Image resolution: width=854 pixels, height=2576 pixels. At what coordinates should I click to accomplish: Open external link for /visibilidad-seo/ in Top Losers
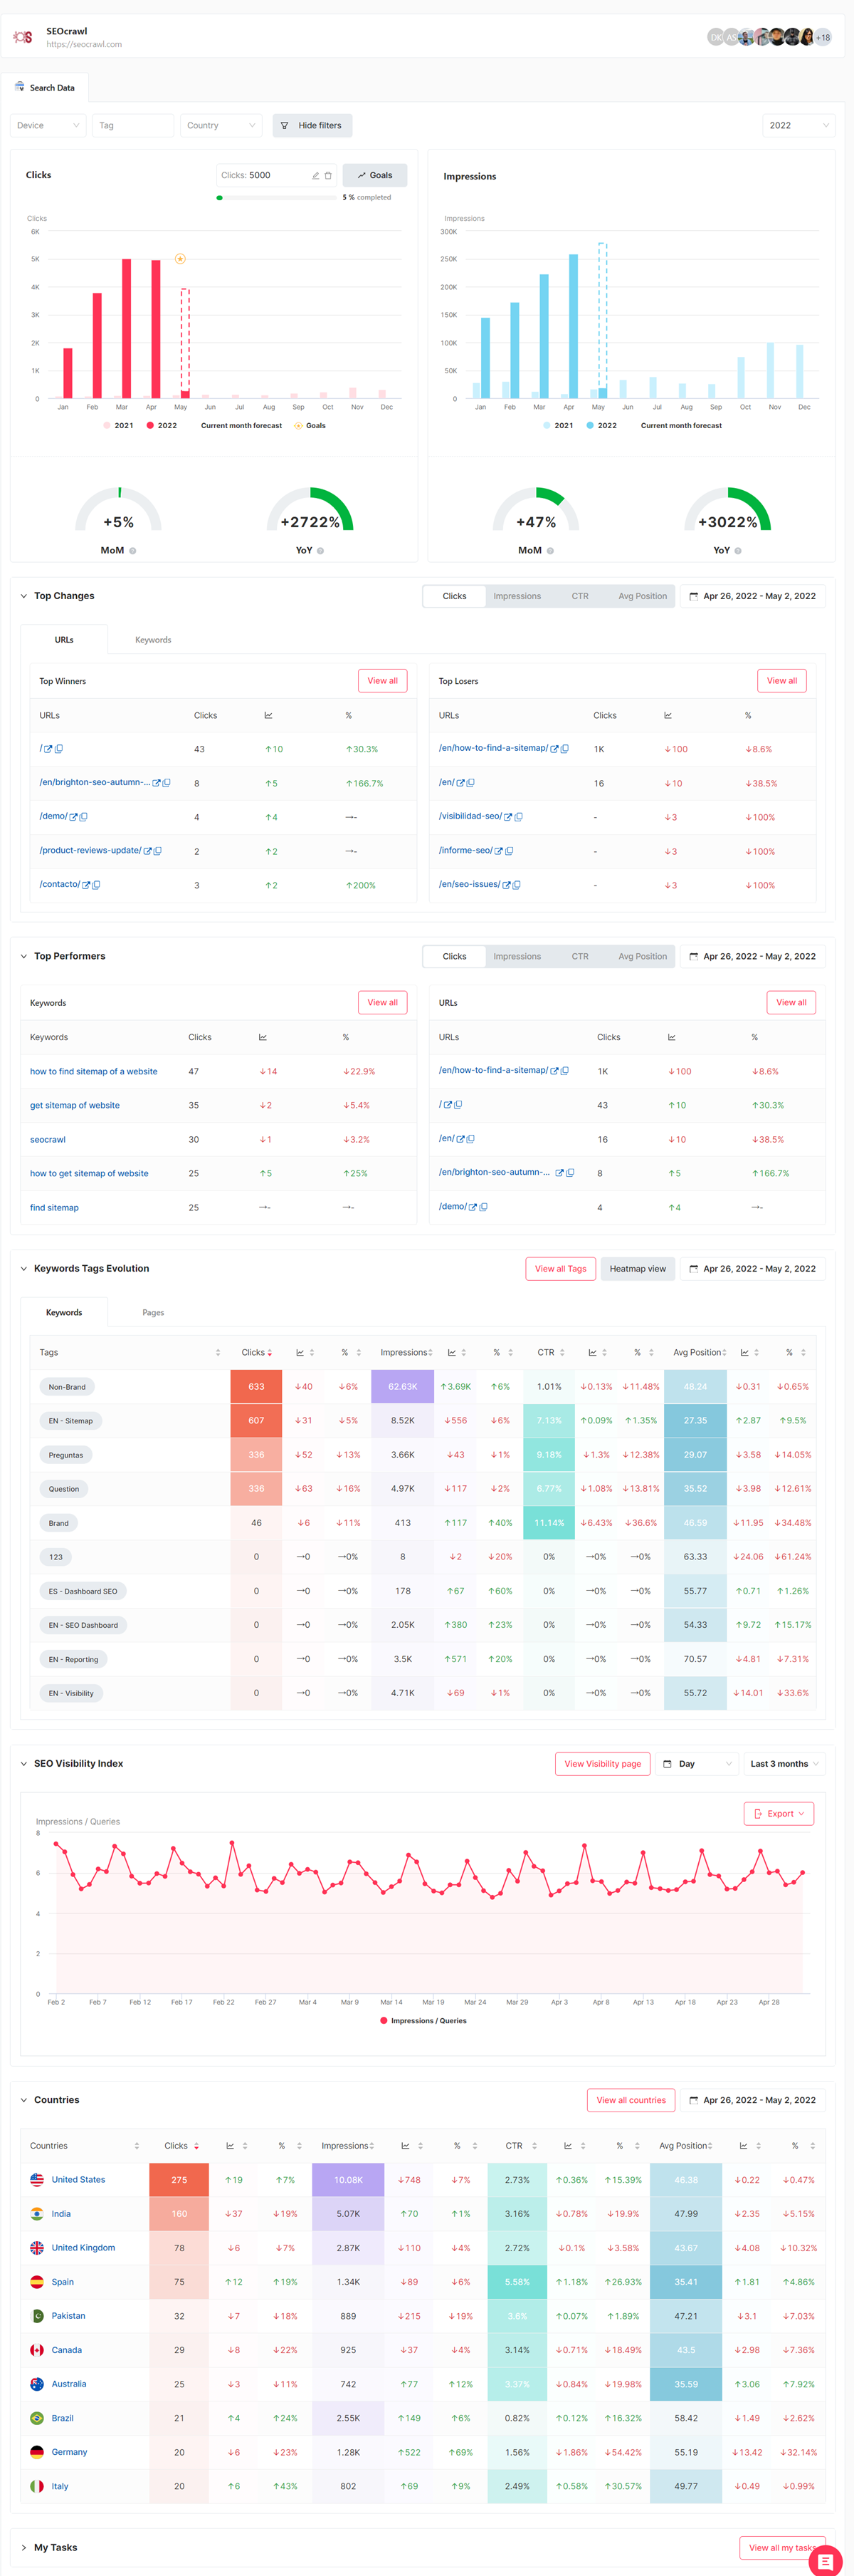(507, 817)
